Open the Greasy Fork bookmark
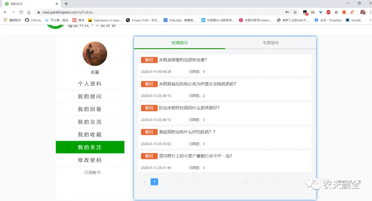372x201 pixels. click(x=143, y=20)
